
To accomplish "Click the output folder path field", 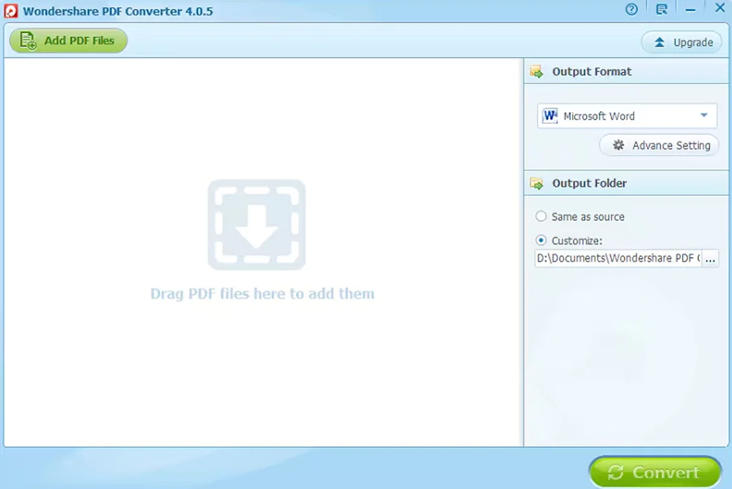I will coord(618,258).
